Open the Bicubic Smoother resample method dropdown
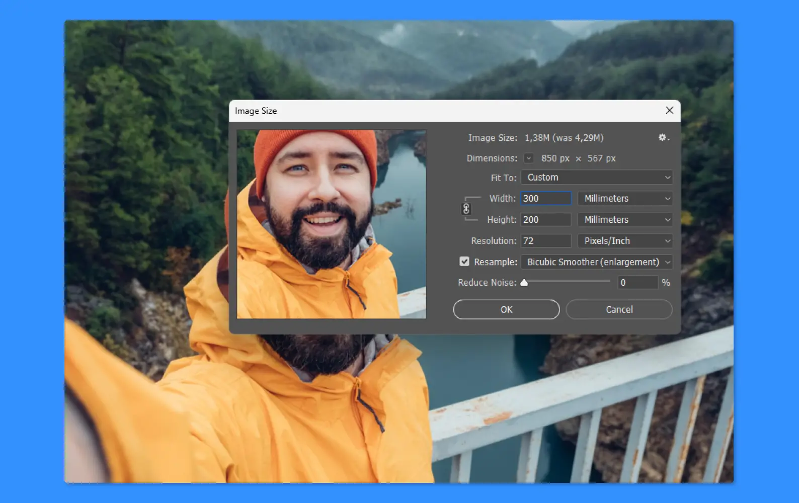The height and width of the screenshot is (503, 799). [597, 262]
